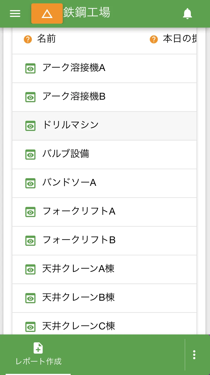The width and height of the screenshot is (210, 375).
Task: Select the フォークリフトB row name
Action: point(79,240)
